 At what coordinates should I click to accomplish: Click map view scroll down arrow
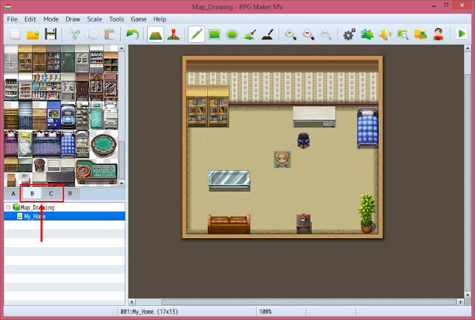pyautogui.click(x=468, y=295)
